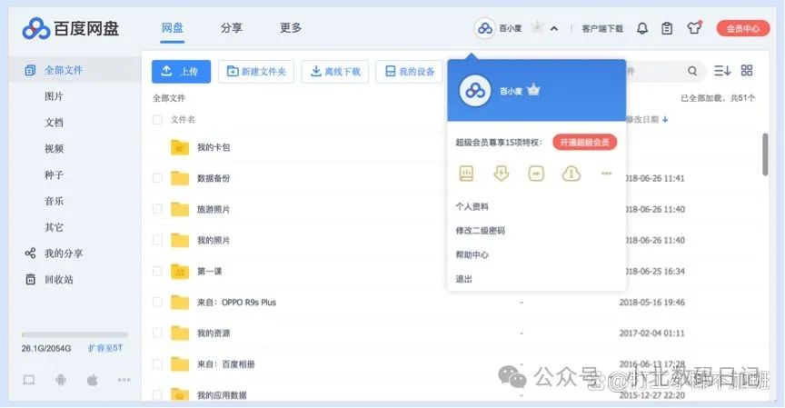
Task: Click the 我的设备 button
Action: coord(410,72)
